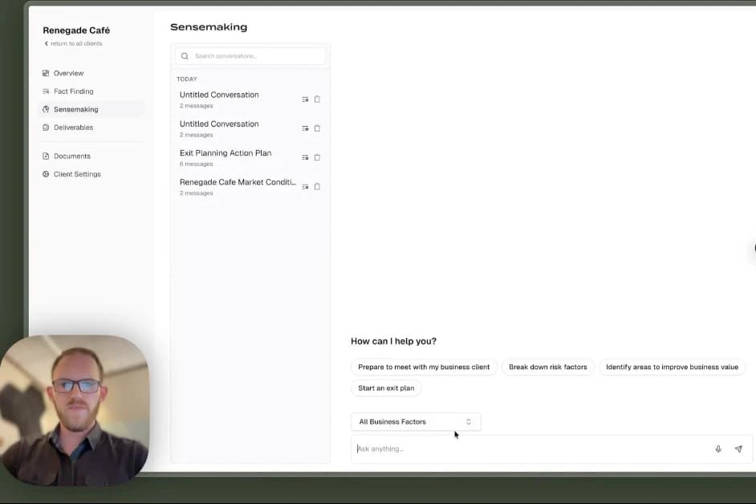Click the Start an exit plan suggestion

[386, 388]
